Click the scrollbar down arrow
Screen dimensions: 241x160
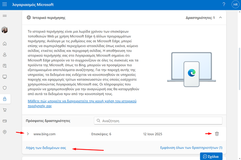click(239, 158)
